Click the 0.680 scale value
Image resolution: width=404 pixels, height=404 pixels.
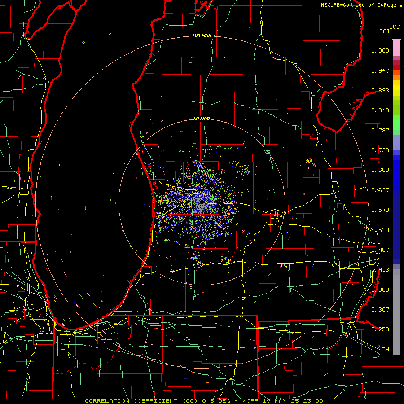(x=380, y=170)
